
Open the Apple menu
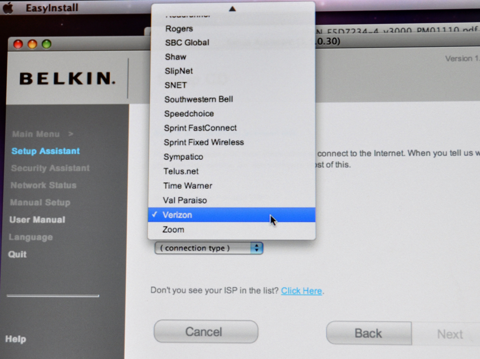click(8, 7)
